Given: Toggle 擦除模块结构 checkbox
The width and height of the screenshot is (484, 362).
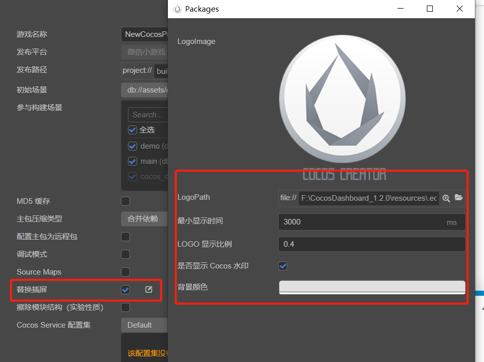Looking at the screenshot, I should pos(125,307).
